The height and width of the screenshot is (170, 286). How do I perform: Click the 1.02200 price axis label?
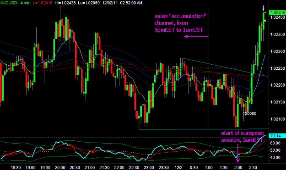[x=278, y=85]
